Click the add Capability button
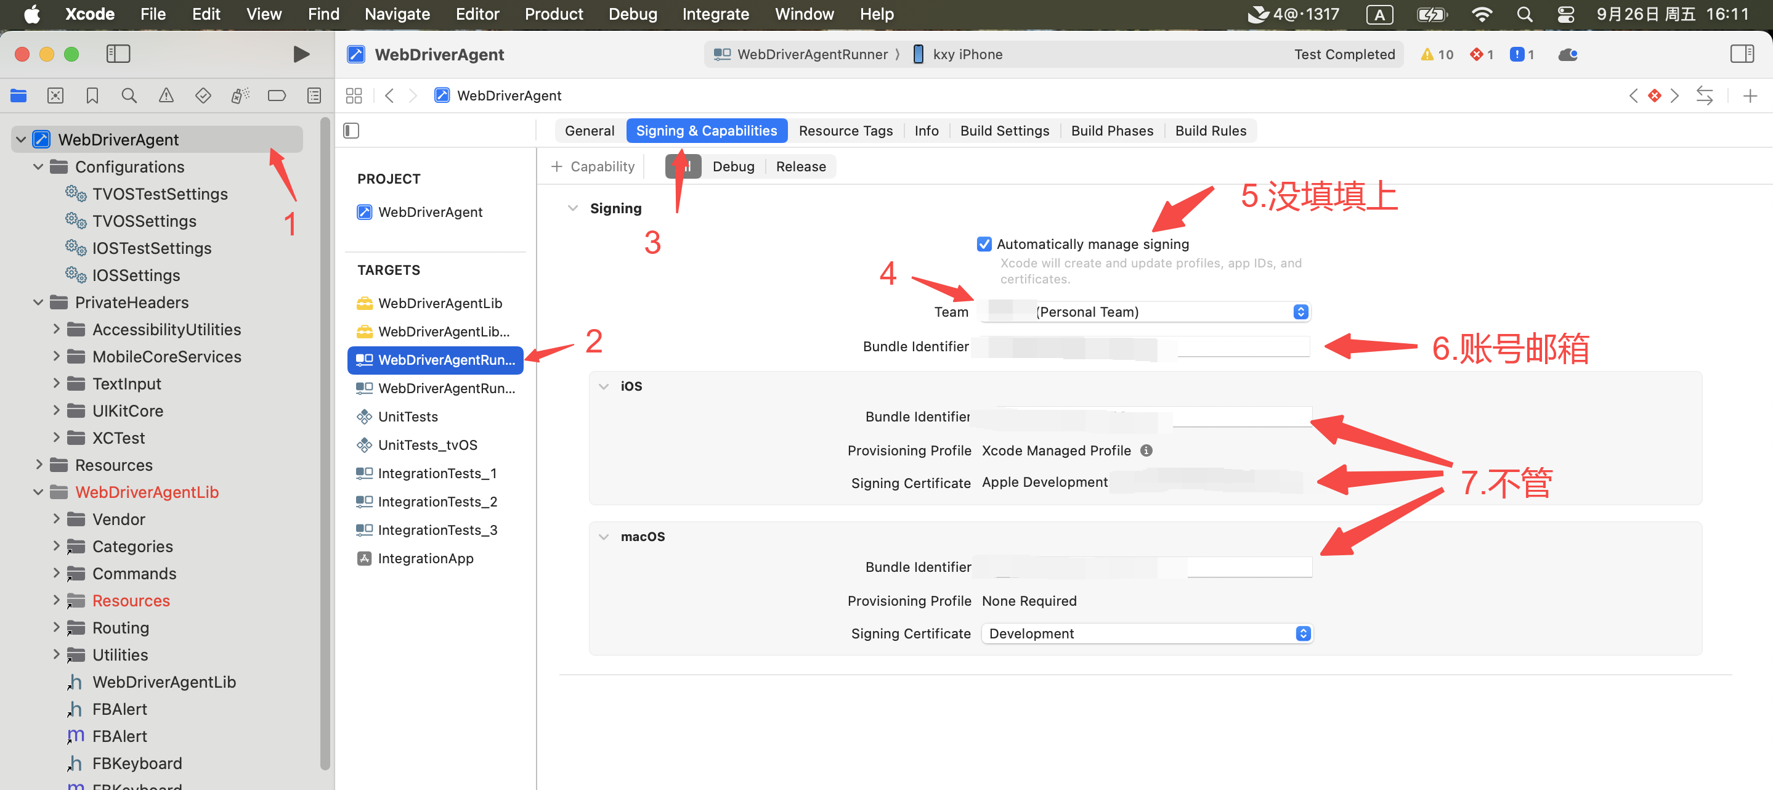1773x790 pixels. (593, 166)
